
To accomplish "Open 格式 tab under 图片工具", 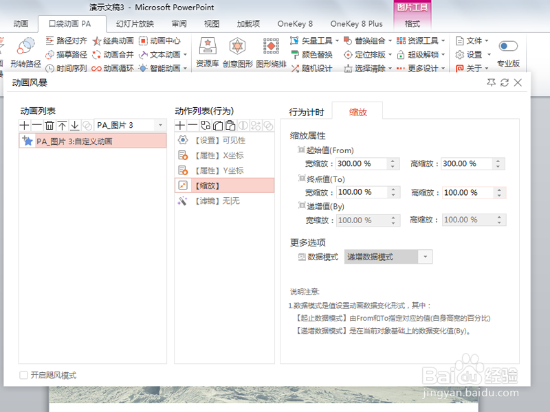I will tap(412, 24).
